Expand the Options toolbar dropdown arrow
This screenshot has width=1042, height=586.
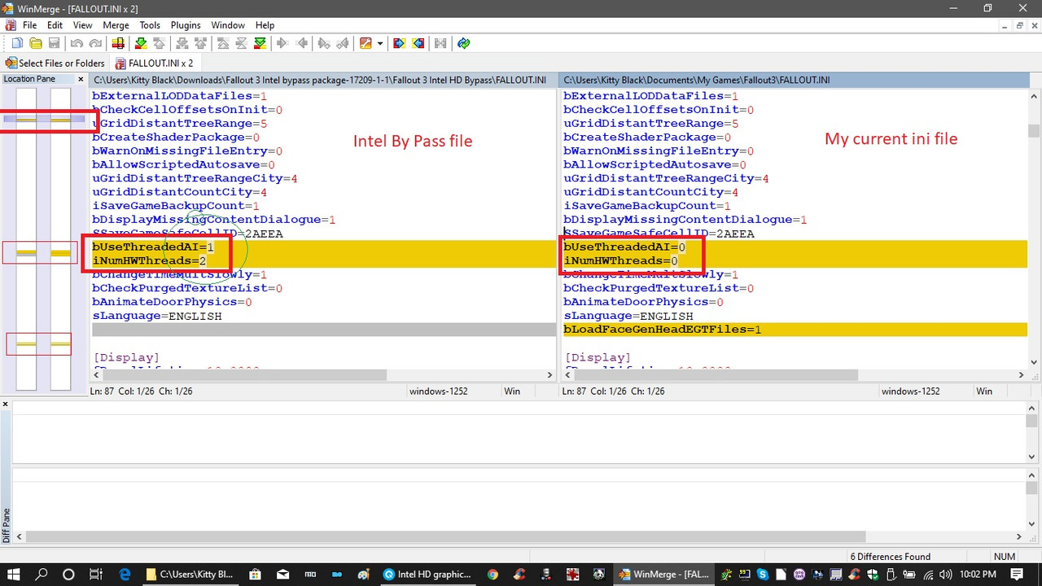(379, 43)
